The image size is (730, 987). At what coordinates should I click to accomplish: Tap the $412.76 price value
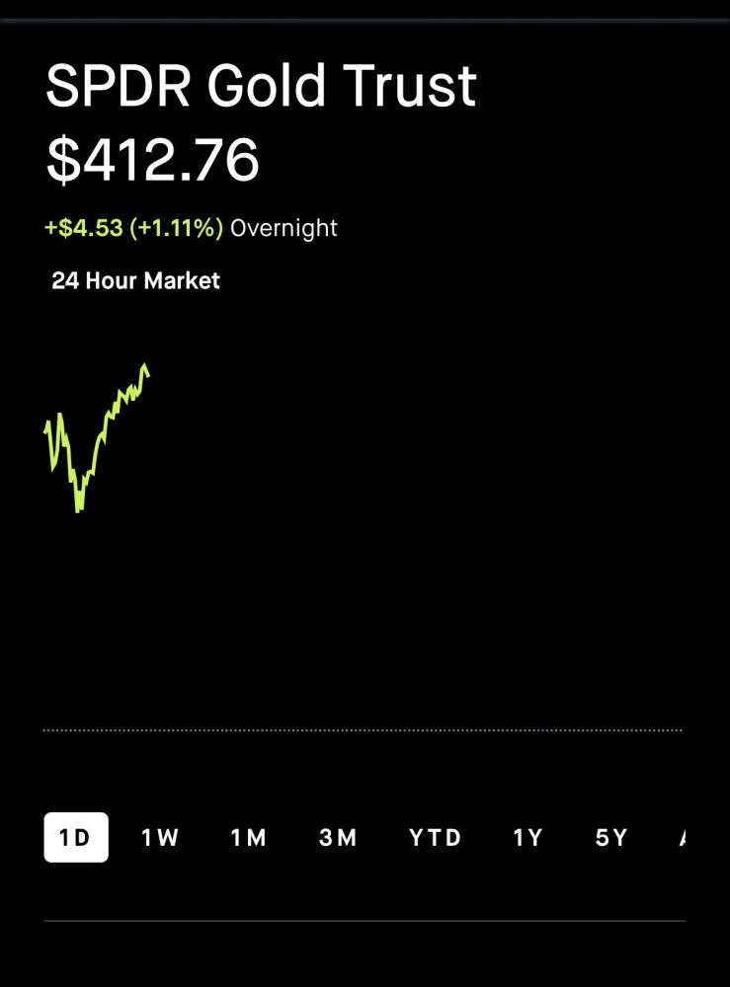(153, 160)
